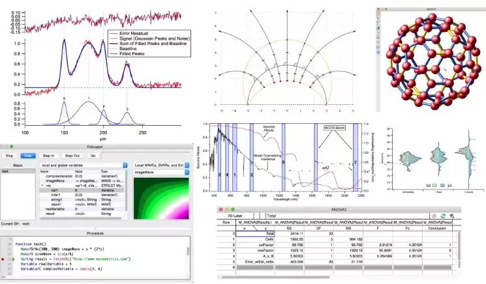Click the Go button in Debugger
The image size is (486, 284).
pos(93,156)
